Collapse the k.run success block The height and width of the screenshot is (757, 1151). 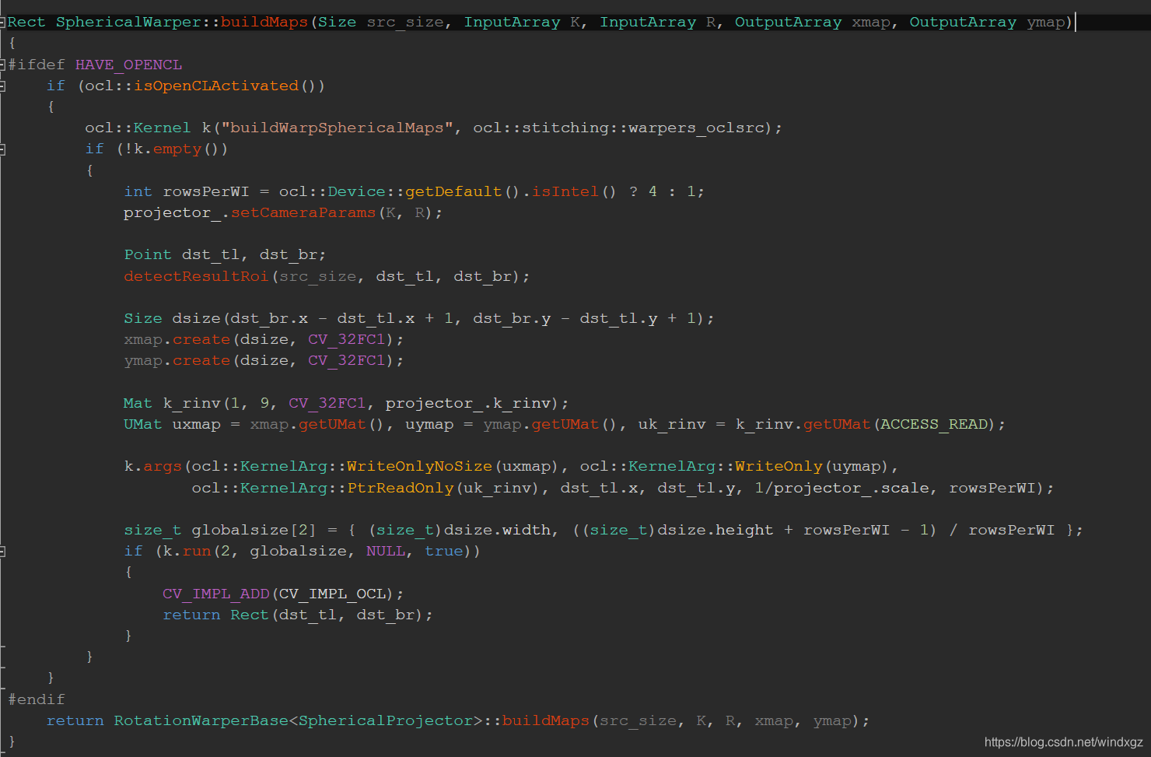4,551
